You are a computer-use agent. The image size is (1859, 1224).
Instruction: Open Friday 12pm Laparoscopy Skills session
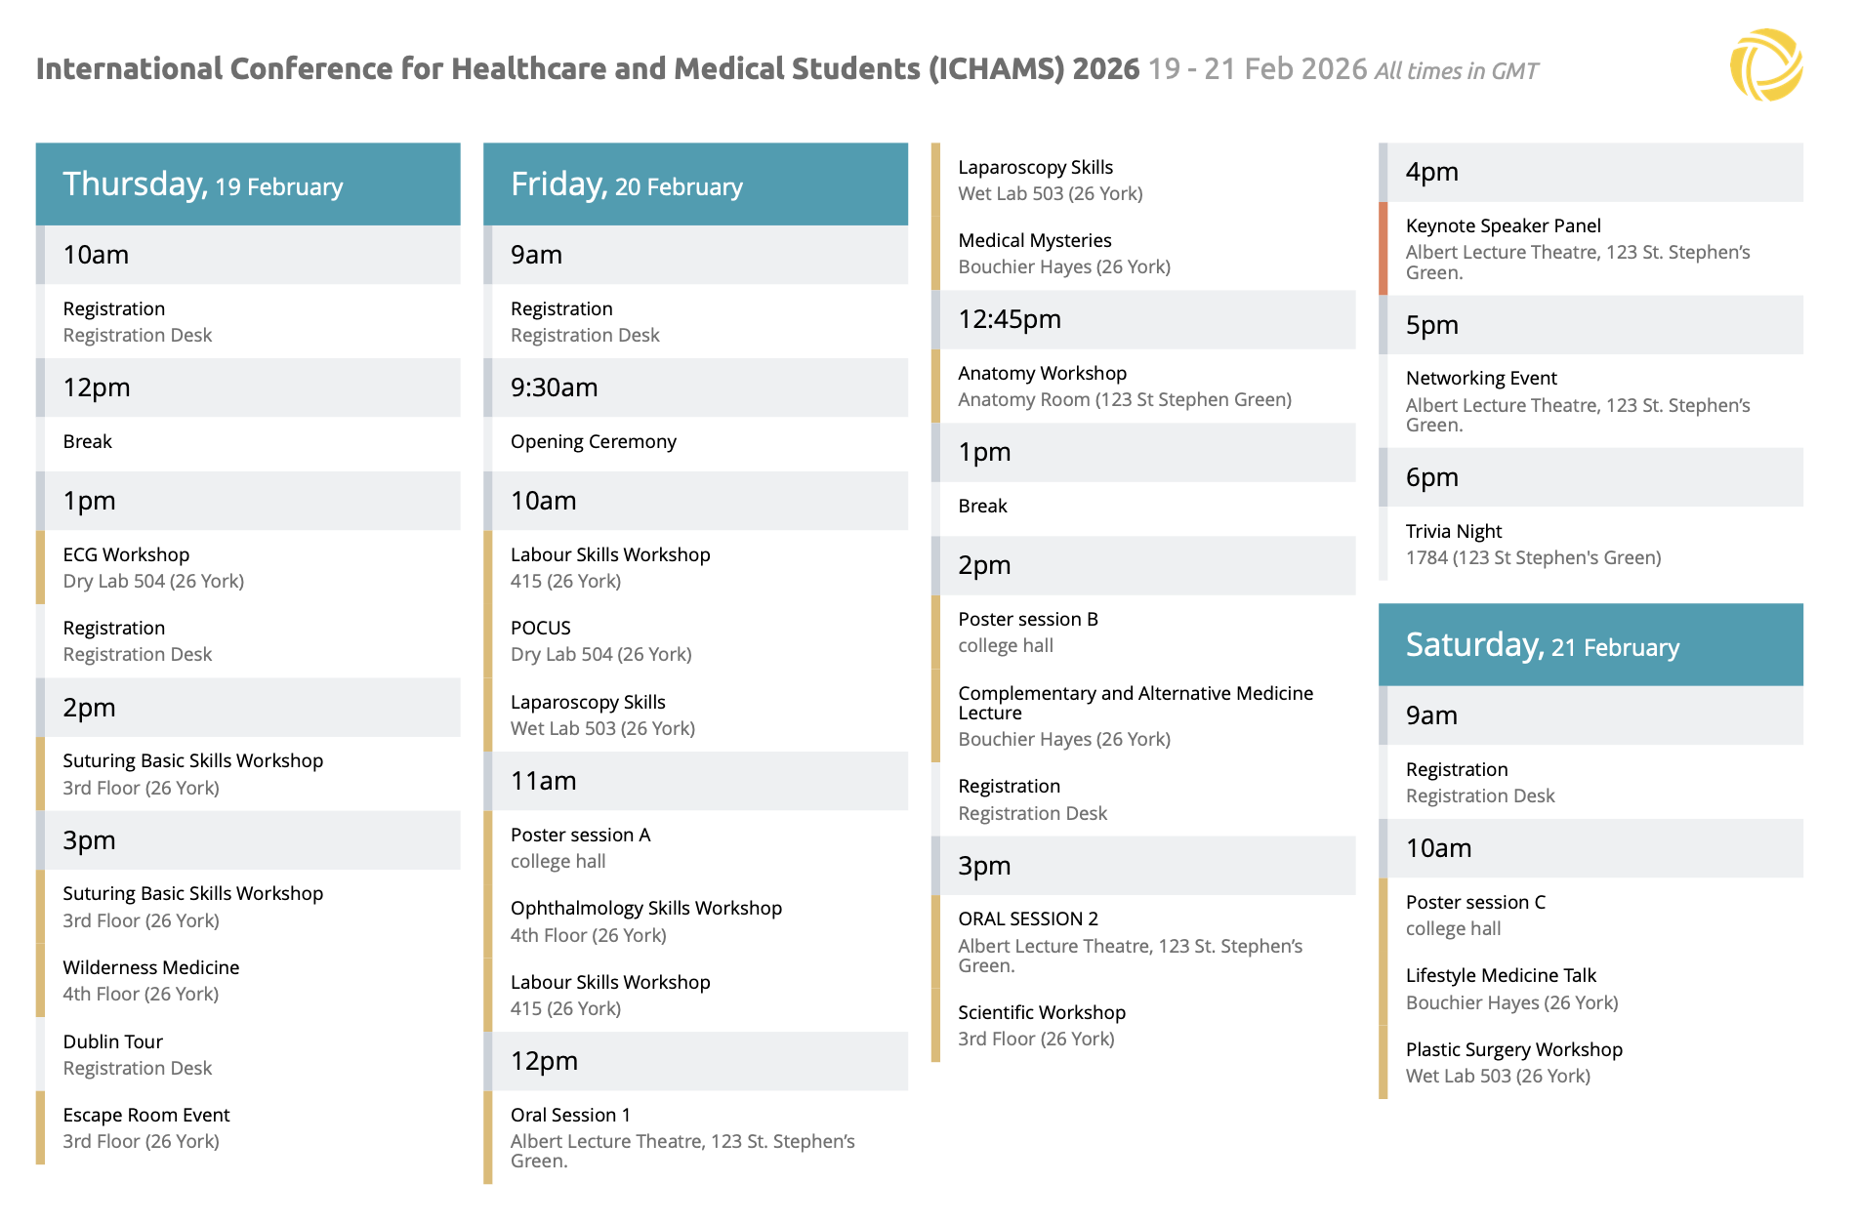click(x=1143, y=181)
